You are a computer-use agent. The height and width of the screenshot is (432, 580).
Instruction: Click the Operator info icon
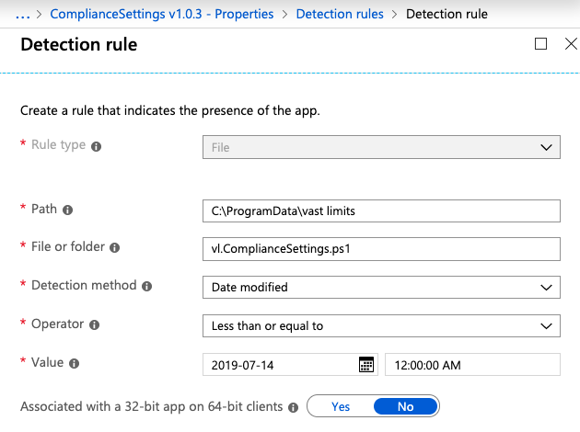[x=94, y=325]
